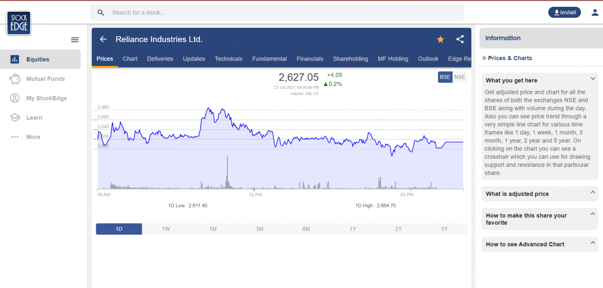
Task: Open the Financials tab
Action: (310, 59)
